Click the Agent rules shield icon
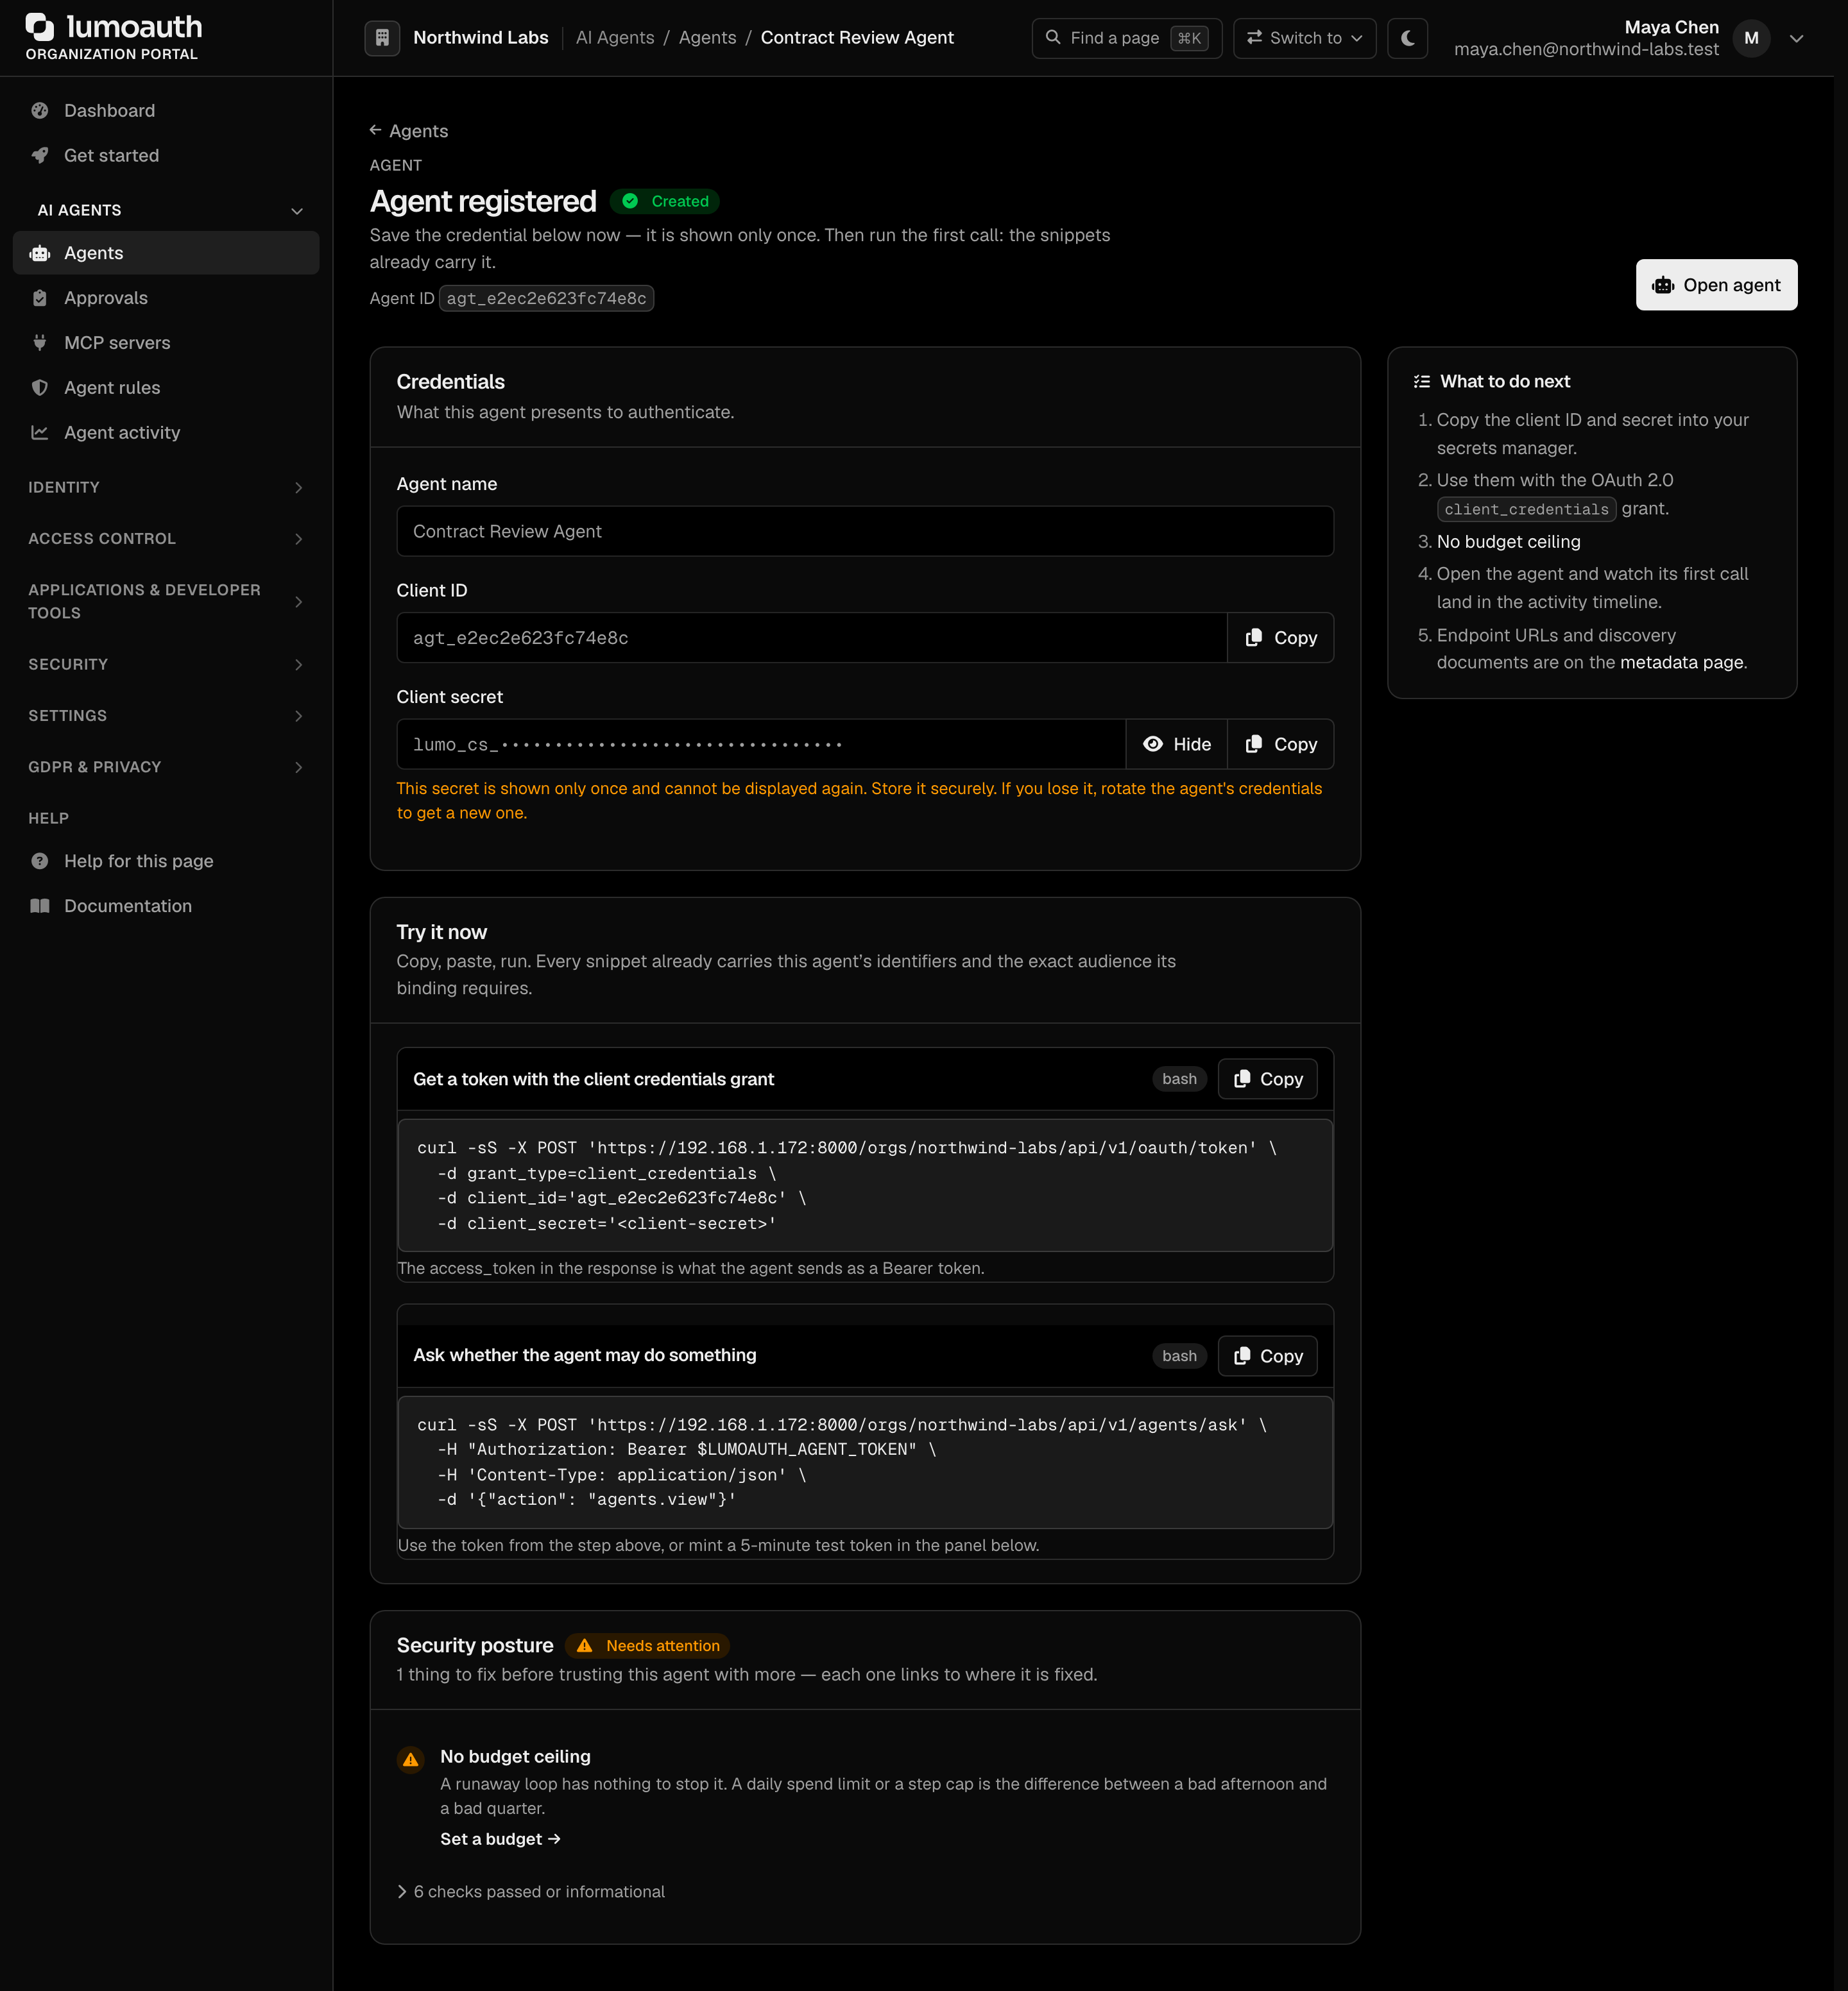 coord(40,388)
